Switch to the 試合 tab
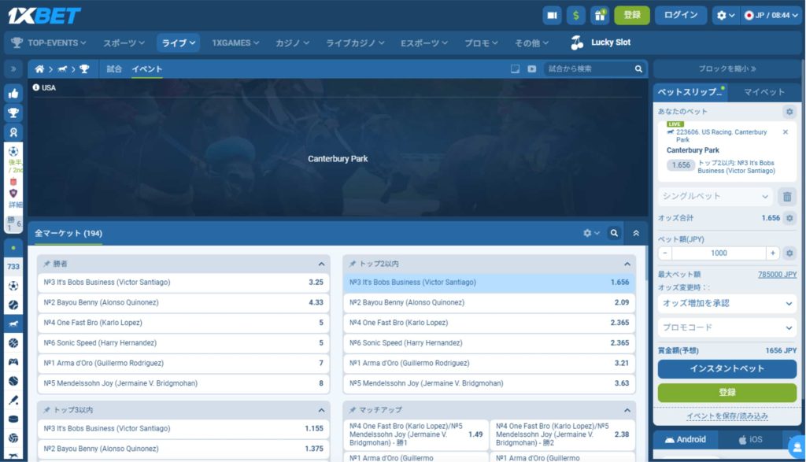 point(114,68)
